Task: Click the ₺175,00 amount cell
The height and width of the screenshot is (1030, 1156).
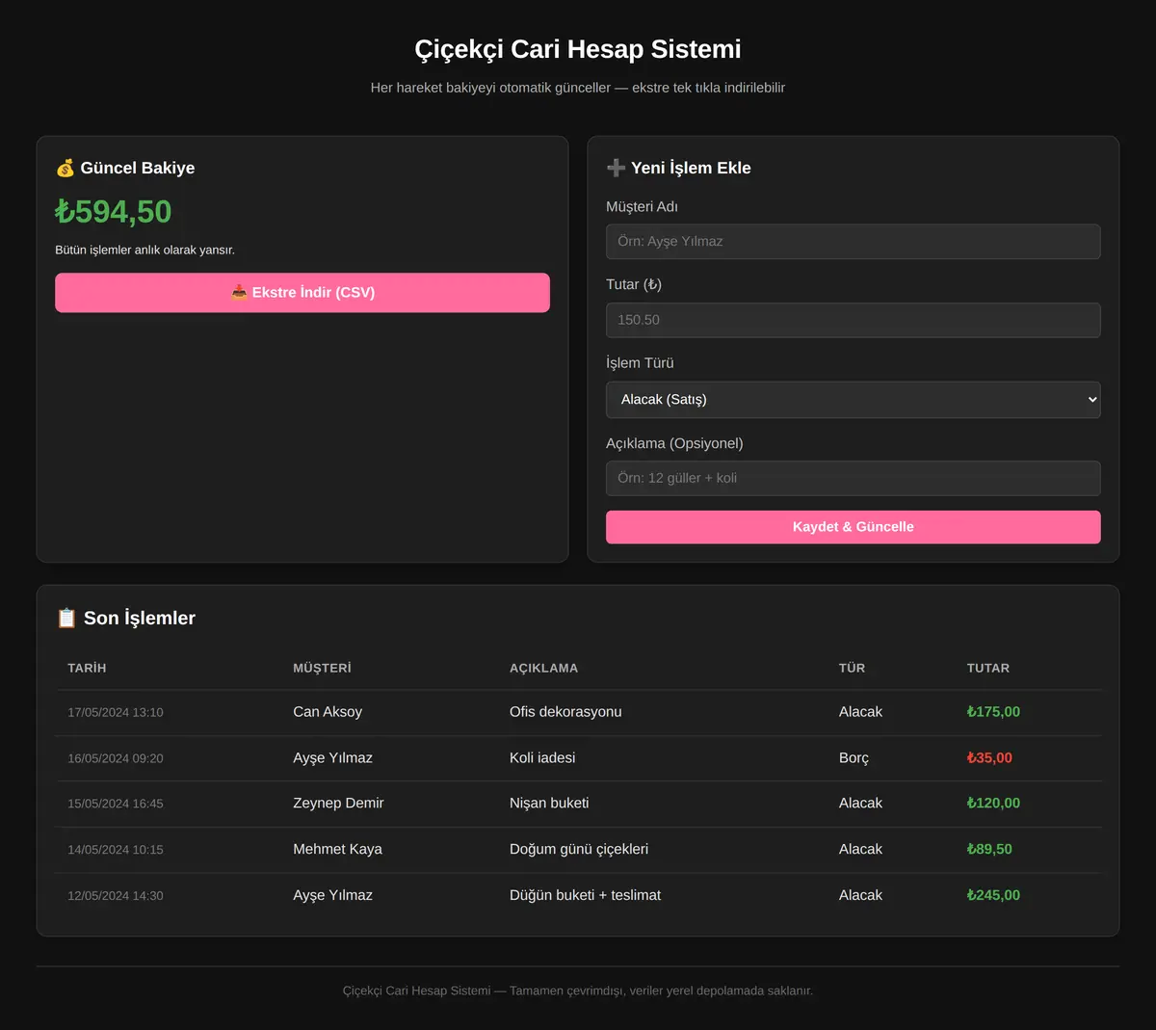Action: 993,712
